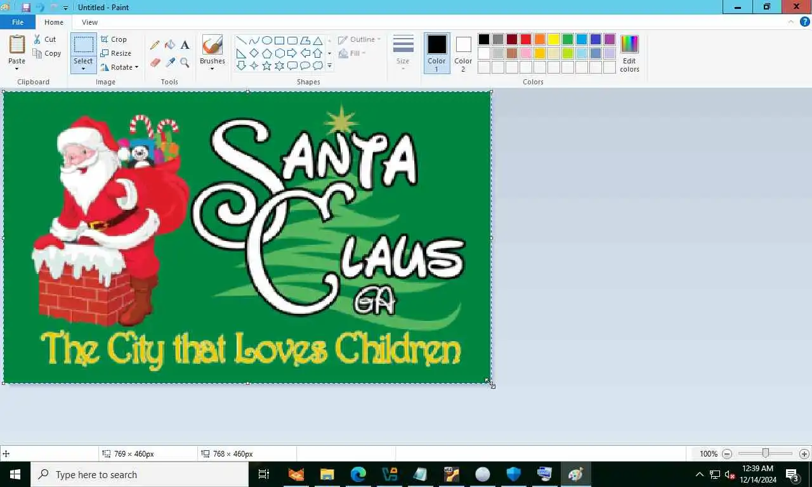Screen dimensions: 812x487
Task: Choose the Fill with color bucket tool
Action: click(x=170, y=45)
